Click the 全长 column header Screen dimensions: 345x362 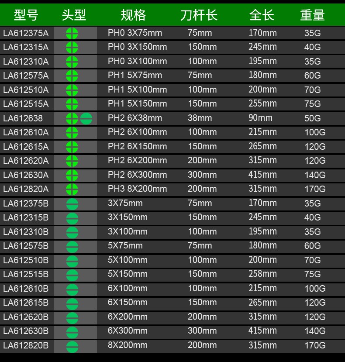tap(262, 15)
